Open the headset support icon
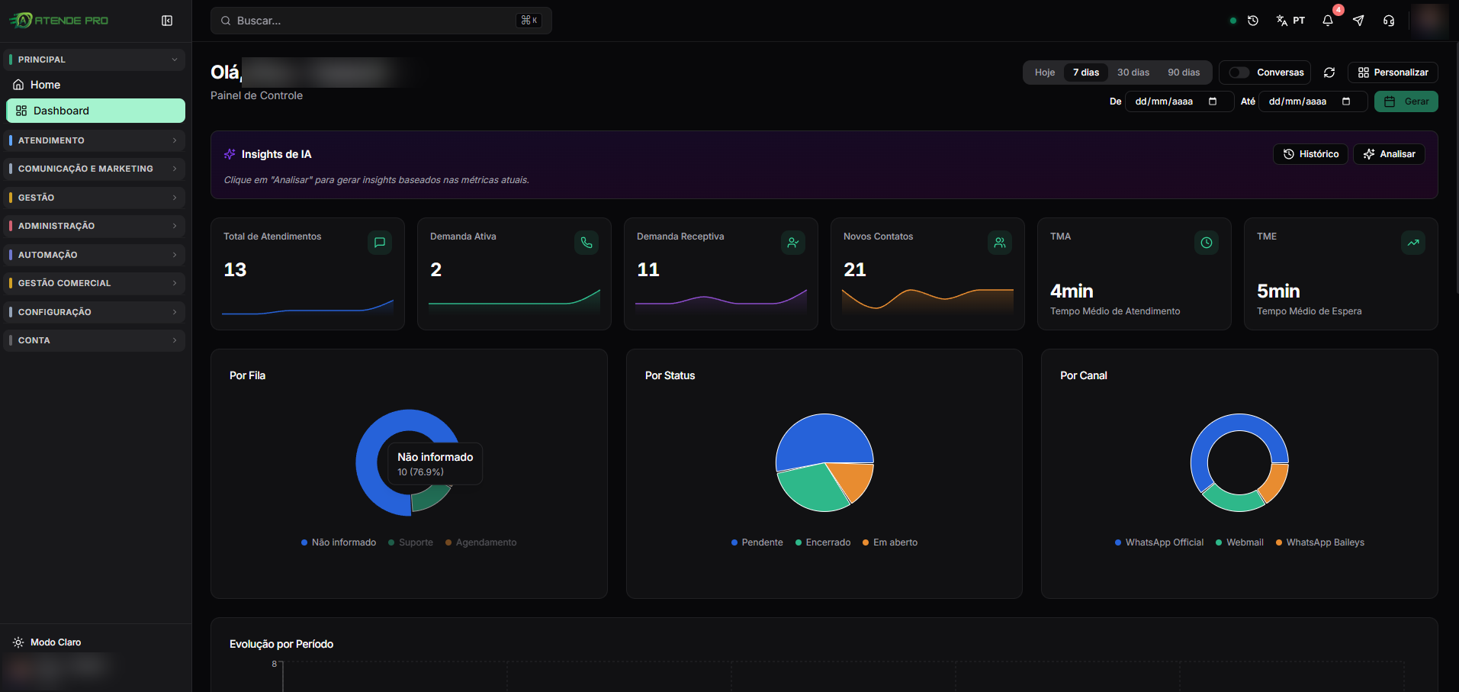This screenshot has width=1459, height=692. pyautogui.click(x=1389, y=21)
